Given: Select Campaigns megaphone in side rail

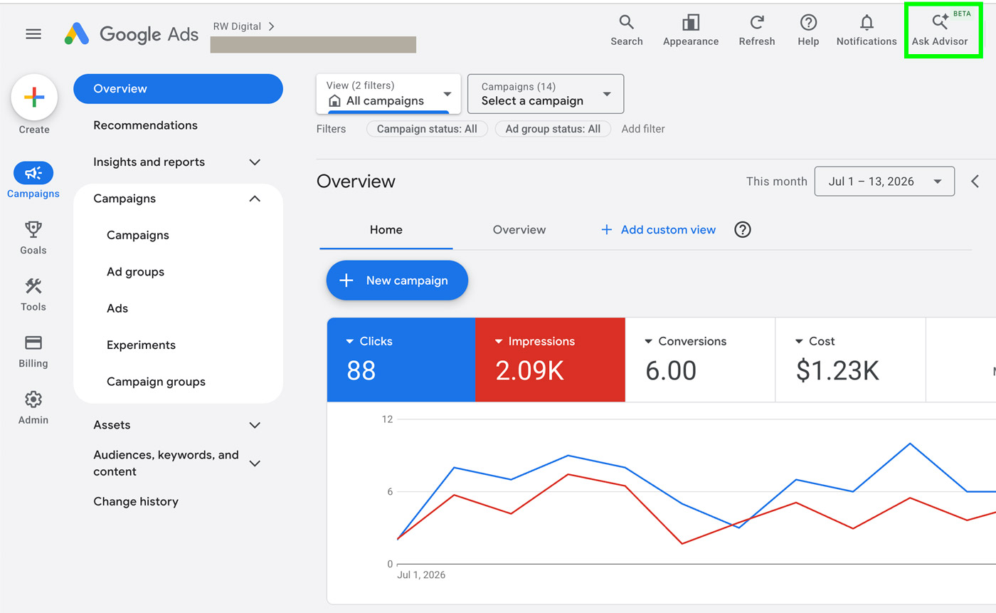Looking at the screenshot, I should coord(33,179).
